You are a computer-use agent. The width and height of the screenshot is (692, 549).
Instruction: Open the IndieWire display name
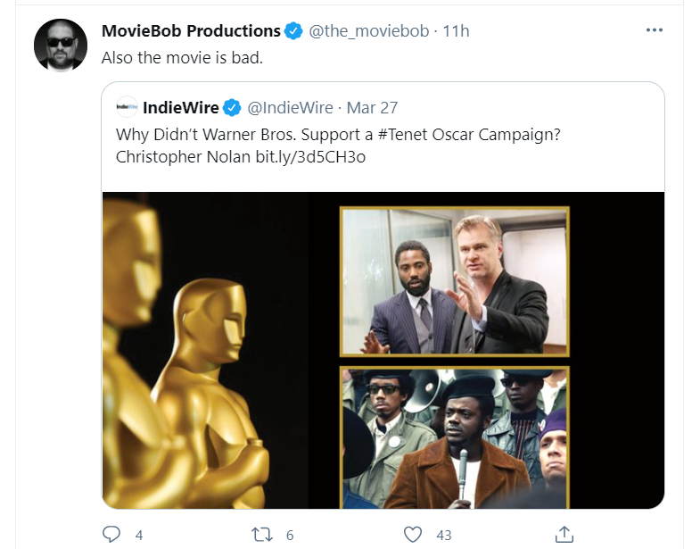coord(180,108)
